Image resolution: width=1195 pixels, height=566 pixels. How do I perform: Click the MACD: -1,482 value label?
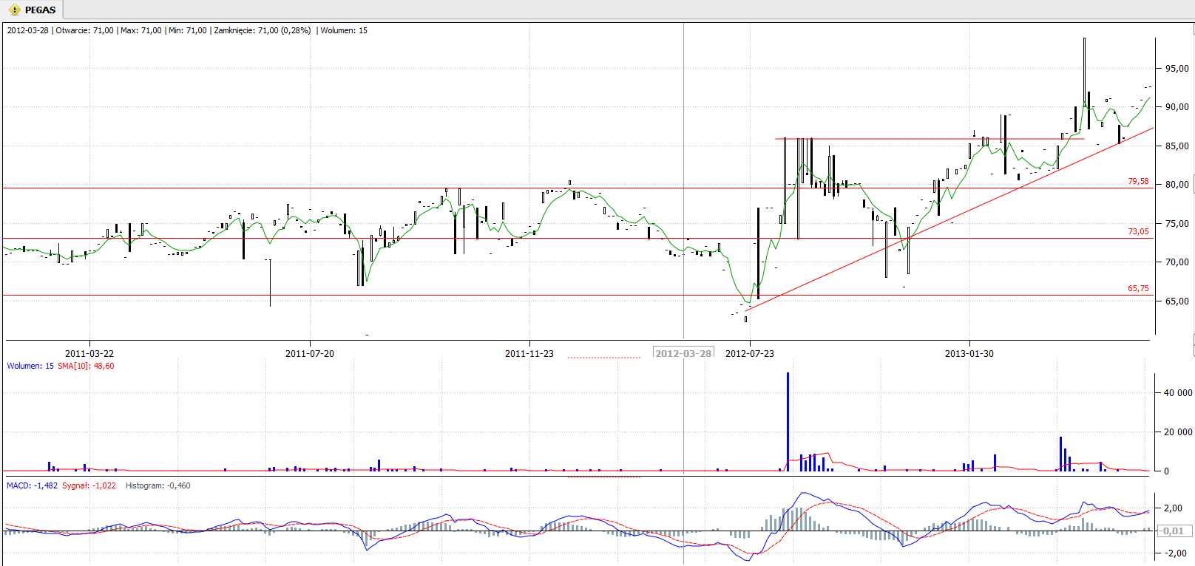pos(32,485)
